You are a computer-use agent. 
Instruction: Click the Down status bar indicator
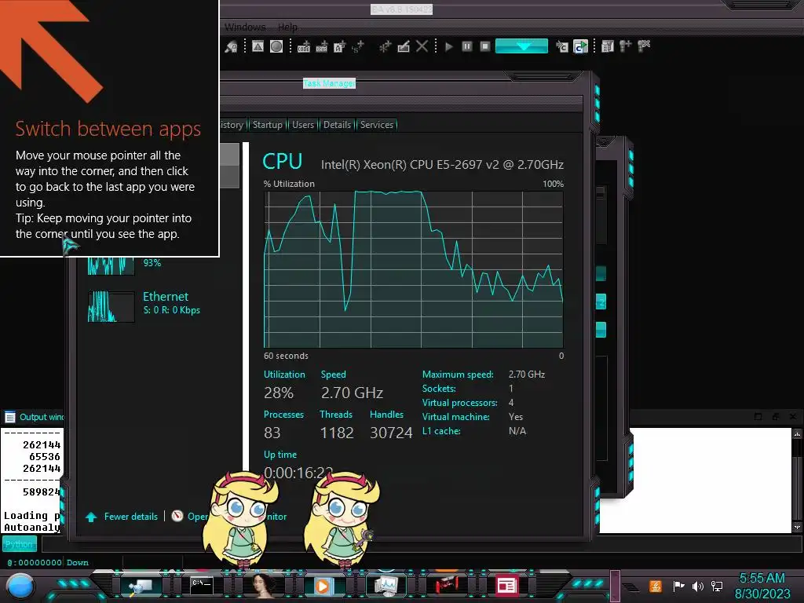tap(78, 562)
